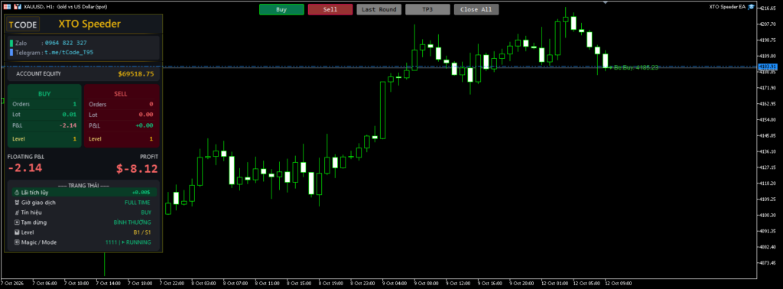Click the Last Round button

coord(379,9)
